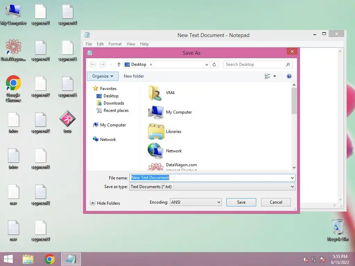Viewport: 355px width, 266px height.
Task: Change view with the view icon
Action: 267,76
